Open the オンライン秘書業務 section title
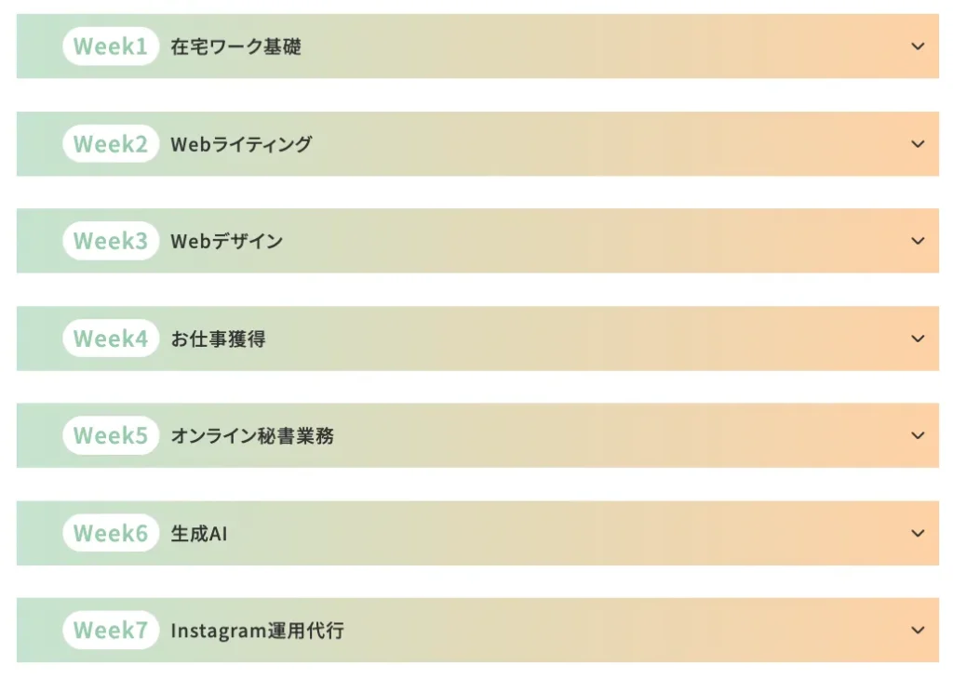This screenshot has height=678, width=953. pos(252,436)
